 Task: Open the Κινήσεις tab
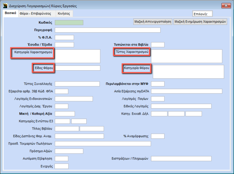tap(64, 14)
